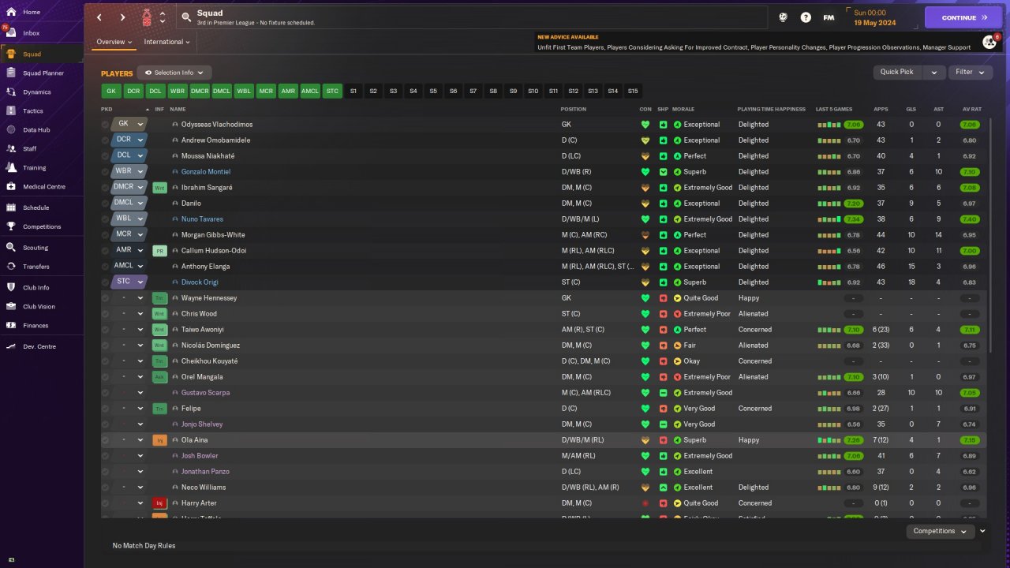Image resolution: width=1010 pixels, height=568 pixels.
Task: Open the Competitions section in the sidebar
Action: click(42, 226)
